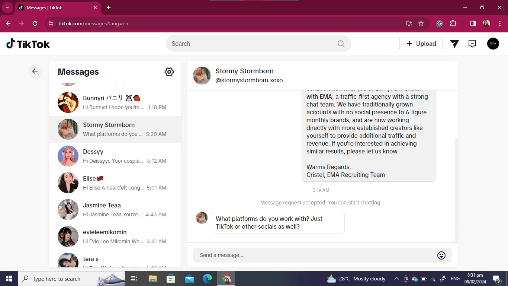Open the emoji picker in message box
The width and height of the screenshot is (508, 286).
[441, 255]
